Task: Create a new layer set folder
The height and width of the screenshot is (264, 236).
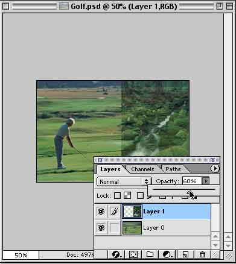Action: click(x=150, y=254)
